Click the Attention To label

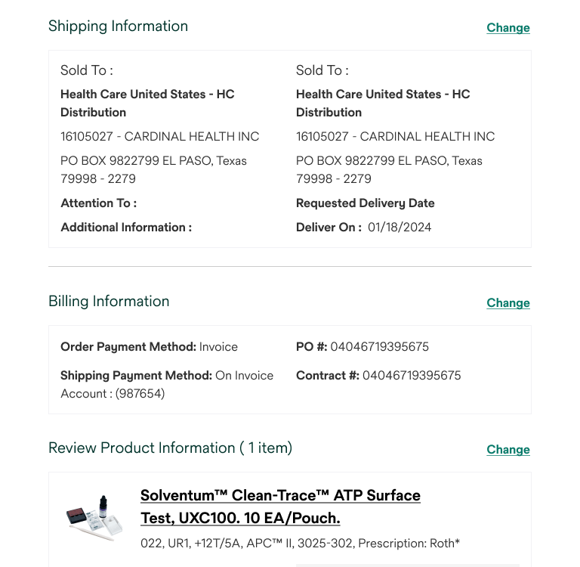click(x=98, y=203)
